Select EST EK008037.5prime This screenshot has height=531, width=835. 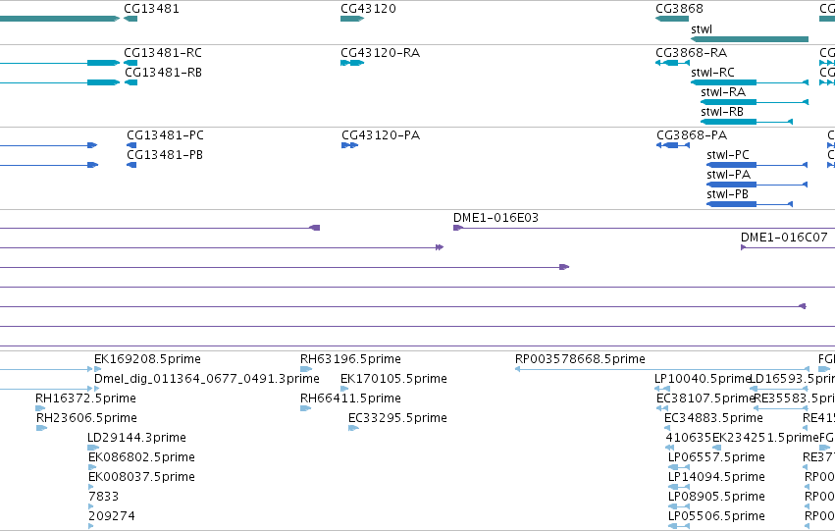[91, 488]
